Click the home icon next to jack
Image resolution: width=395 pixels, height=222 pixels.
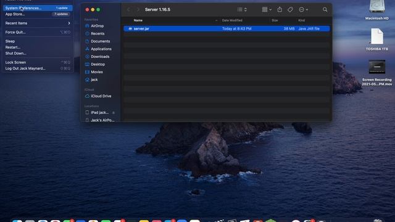[87, 80]
